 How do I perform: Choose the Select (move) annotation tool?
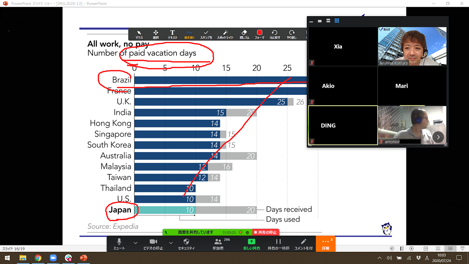(156, 34)
